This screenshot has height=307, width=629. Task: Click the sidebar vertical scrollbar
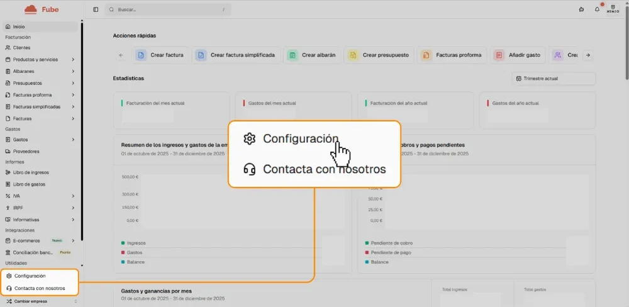(82, 130)
